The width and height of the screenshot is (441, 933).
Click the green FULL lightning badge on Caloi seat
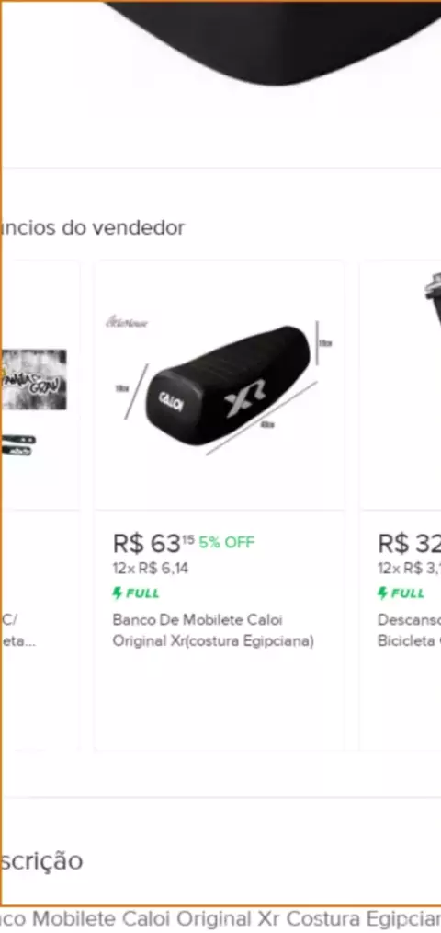click(x=136, y=593)
